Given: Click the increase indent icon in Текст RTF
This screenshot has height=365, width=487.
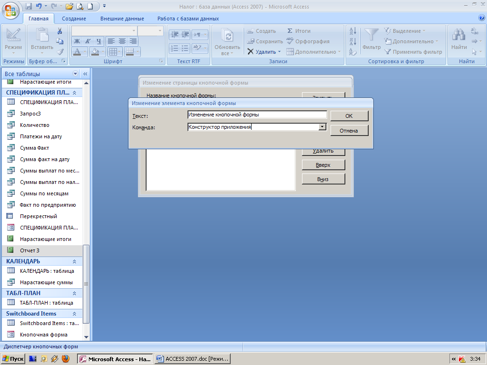Looking at the screenshot, I should click(185, 34).
